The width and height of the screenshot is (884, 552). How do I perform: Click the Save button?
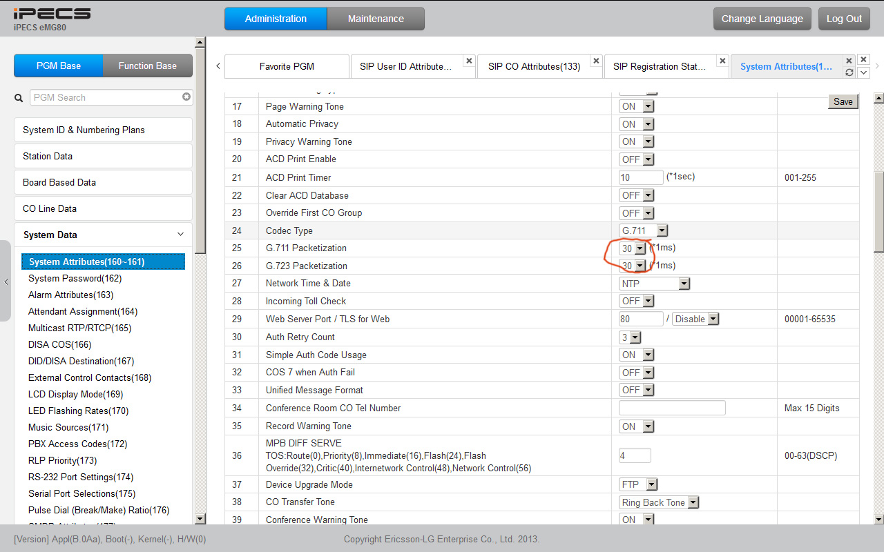[x=843, y=101]
